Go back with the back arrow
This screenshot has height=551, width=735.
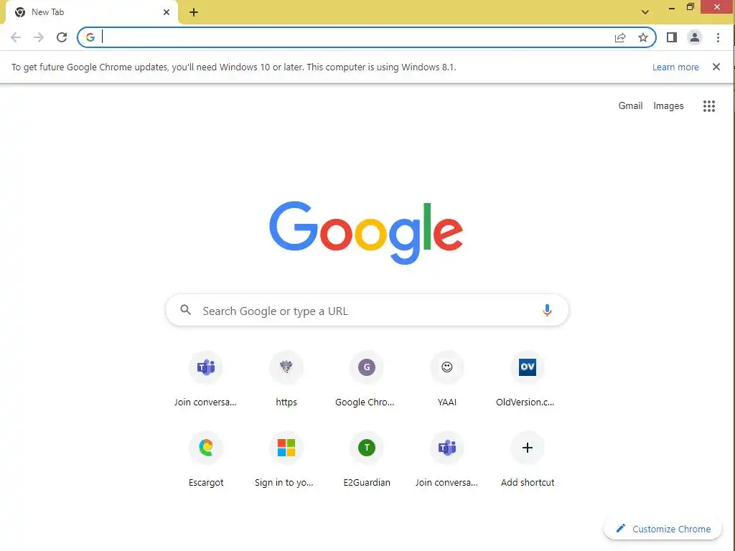point(16,37)
